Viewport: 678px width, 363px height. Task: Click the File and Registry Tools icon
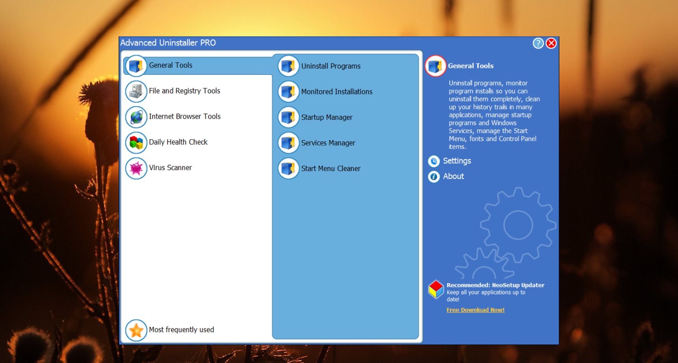coord(136,91)
